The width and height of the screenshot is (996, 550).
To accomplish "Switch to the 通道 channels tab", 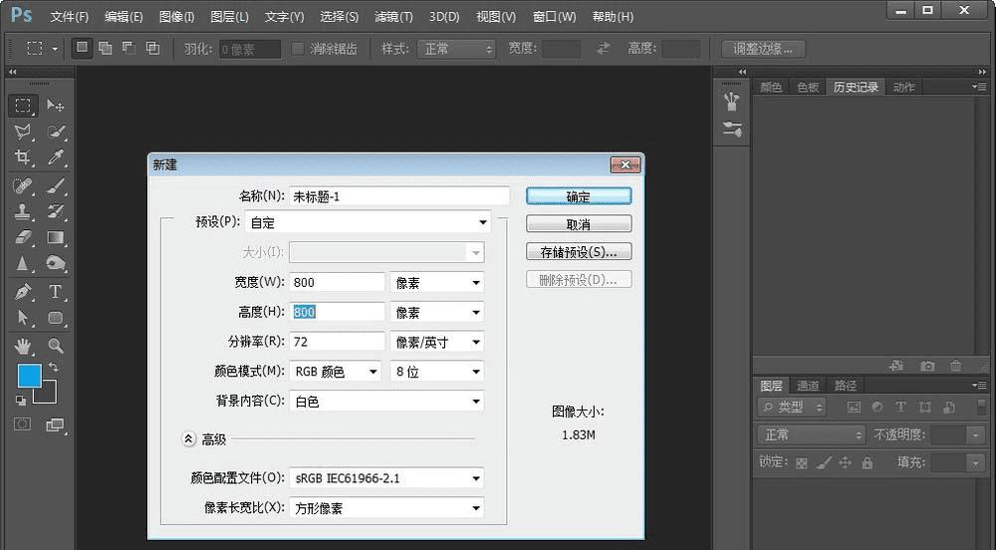I will pos(808,386).
